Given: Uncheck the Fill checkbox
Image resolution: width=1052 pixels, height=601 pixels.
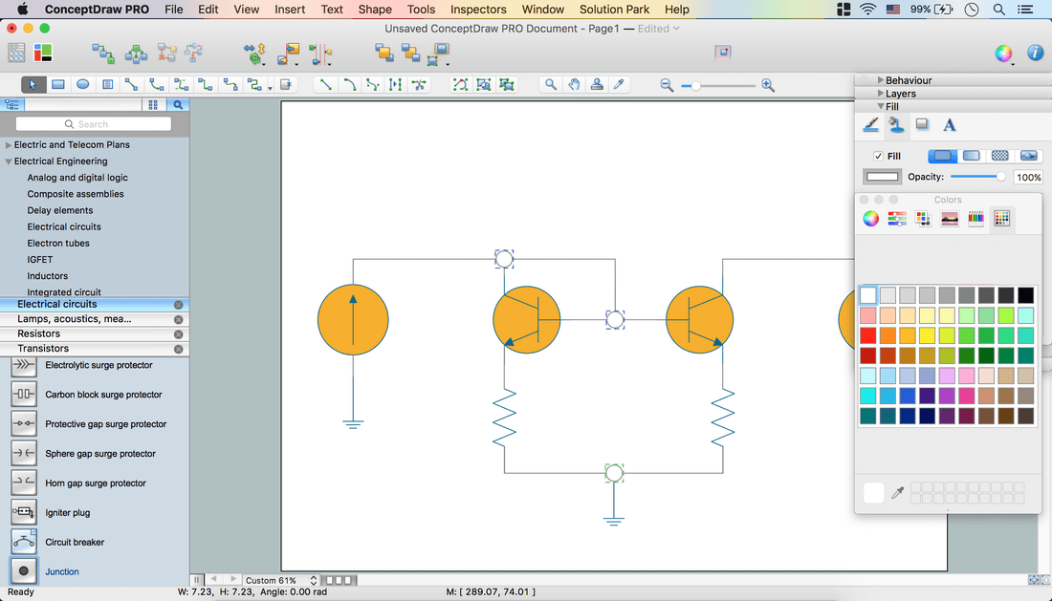Looking at the screenshot, I should [878, 156].
